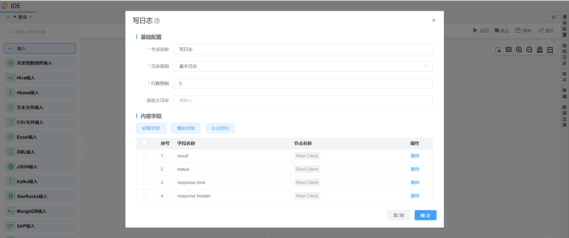The width and height of the screenshot is (569, 238).
Task: Click the zoom out canvas icon
Action: (529, 50)
